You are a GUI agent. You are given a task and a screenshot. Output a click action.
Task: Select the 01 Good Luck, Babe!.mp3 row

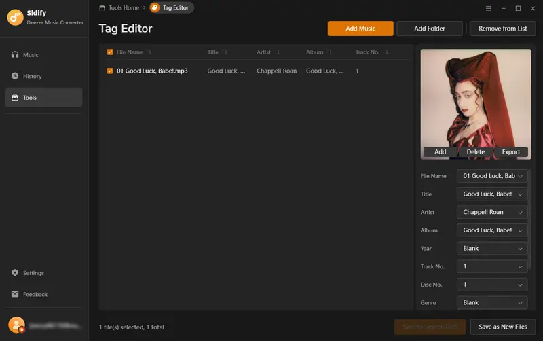(x=257, y=71)
